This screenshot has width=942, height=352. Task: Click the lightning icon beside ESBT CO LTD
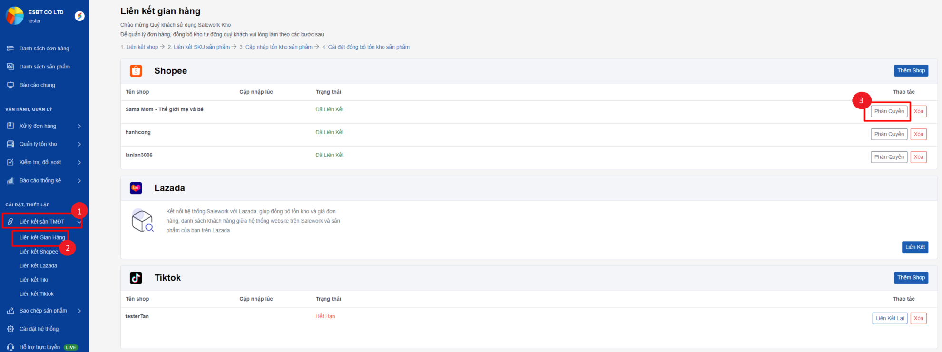coord(80,16)
